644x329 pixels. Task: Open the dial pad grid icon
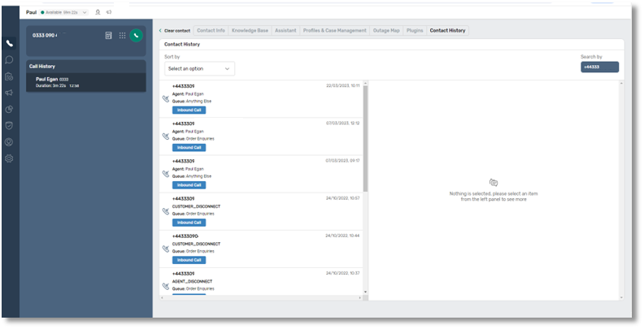point(122,36)
